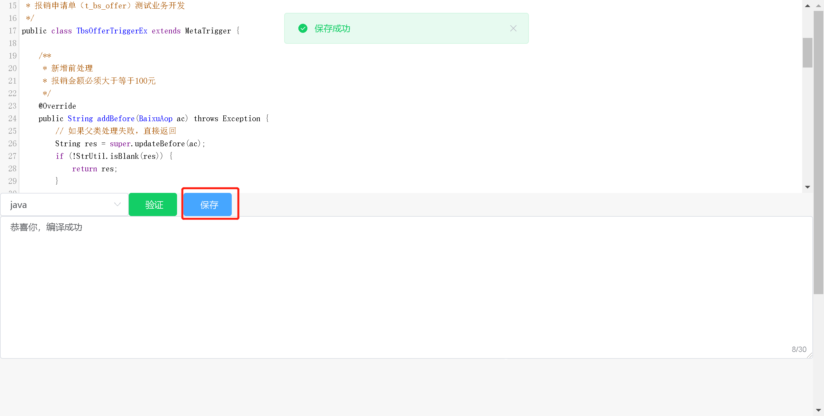Click the TbsOfferTriggerEx class name

112,31
